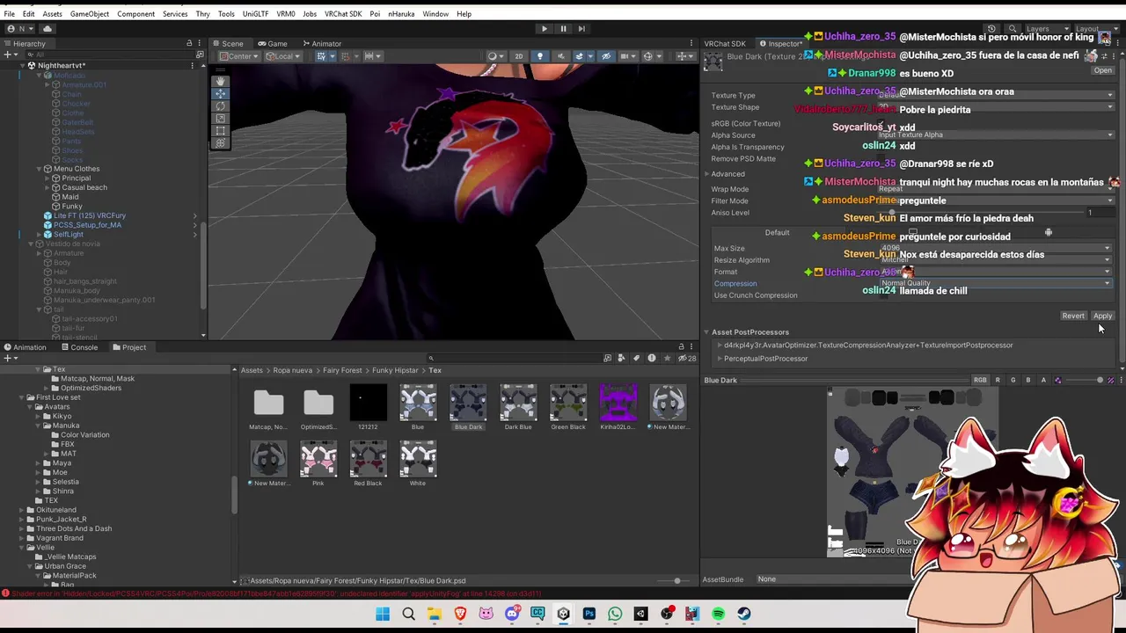Switch to the Animator tab
This screenshot has height=633, width=1126.
pos(321,43)
